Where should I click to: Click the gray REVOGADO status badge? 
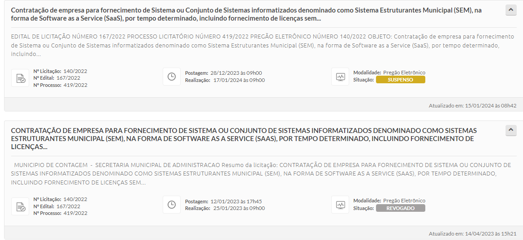[401, 208]
